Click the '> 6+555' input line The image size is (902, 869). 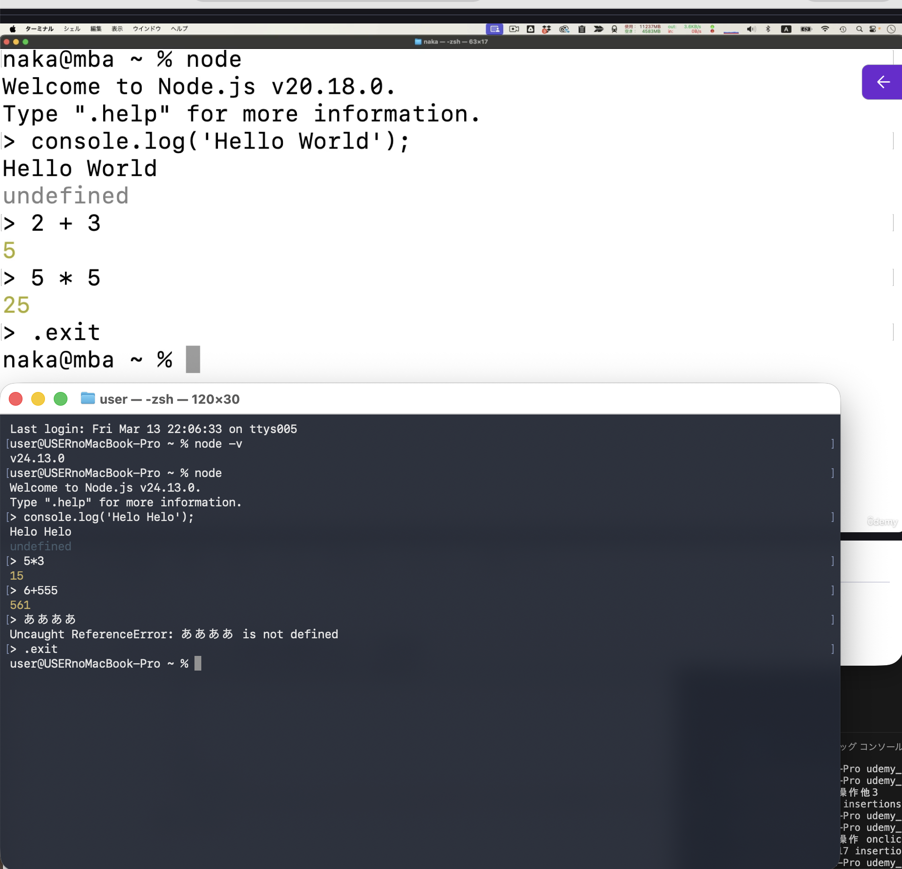34,590
